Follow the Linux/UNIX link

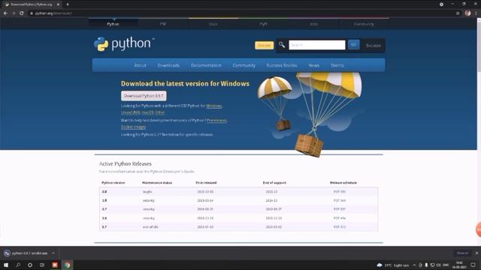point(131,112)
